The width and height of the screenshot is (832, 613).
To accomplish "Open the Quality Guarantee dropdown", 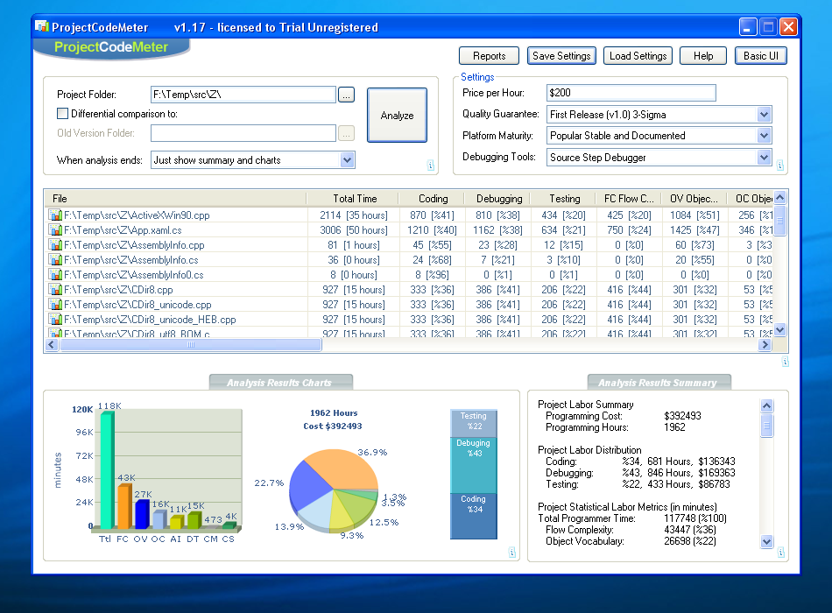I will 764,115.
